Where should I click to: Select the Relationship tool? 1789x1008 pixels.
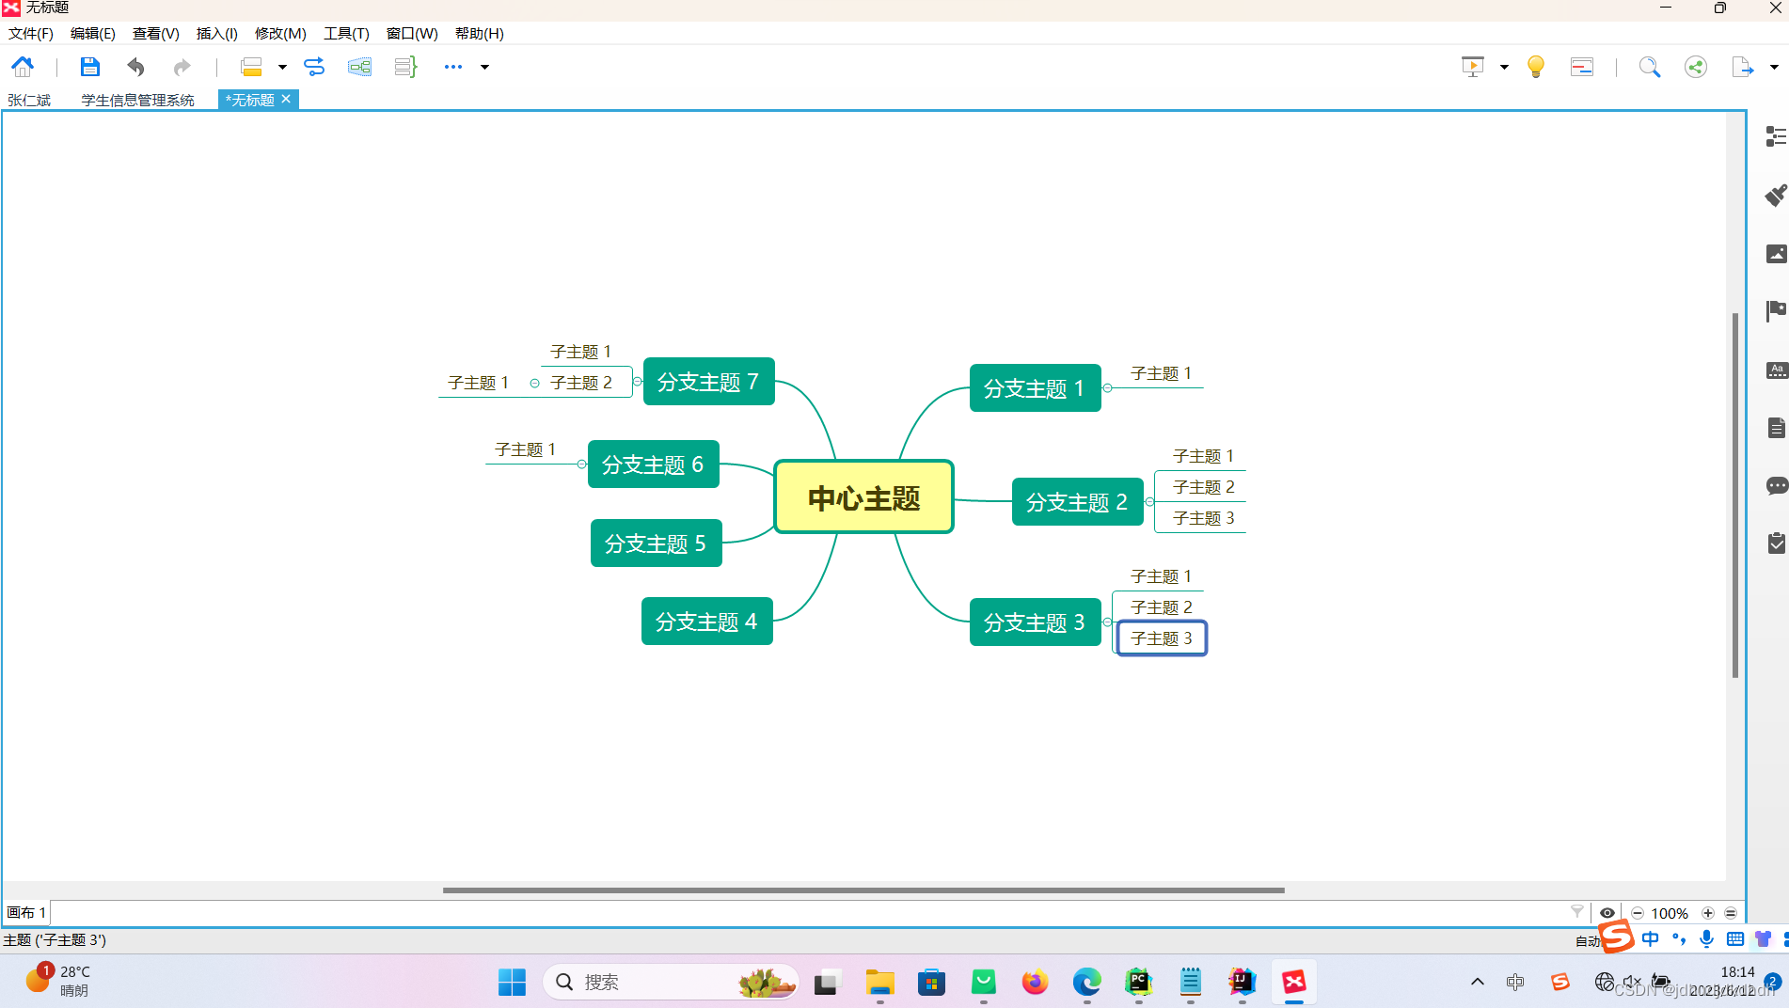(x=313, y=67)
